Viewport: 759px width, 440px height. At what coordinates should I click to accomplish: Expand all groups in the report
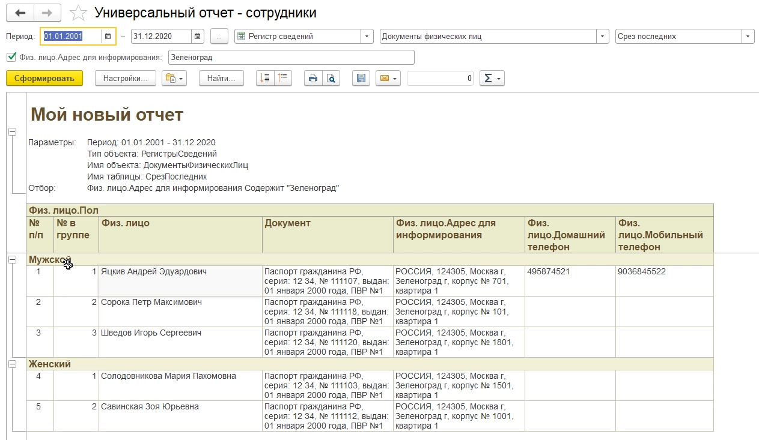[265, 78]
